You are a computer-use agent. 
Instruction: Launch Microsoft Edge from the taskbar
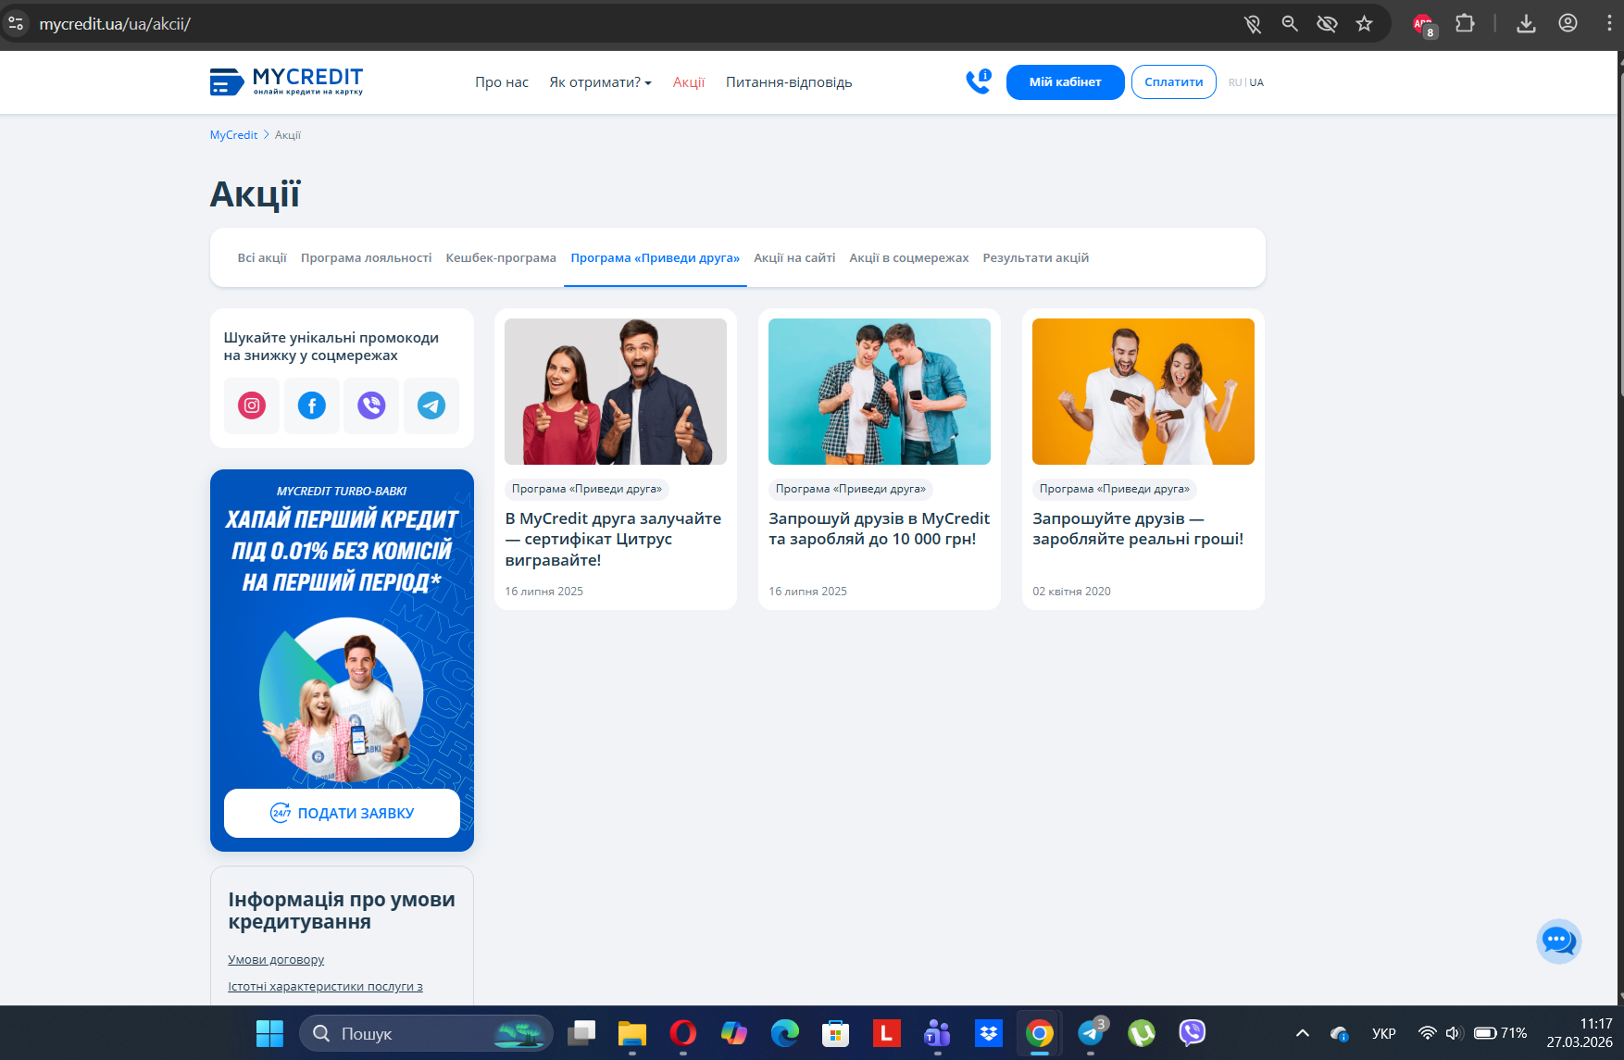[x=785, y=1033]
